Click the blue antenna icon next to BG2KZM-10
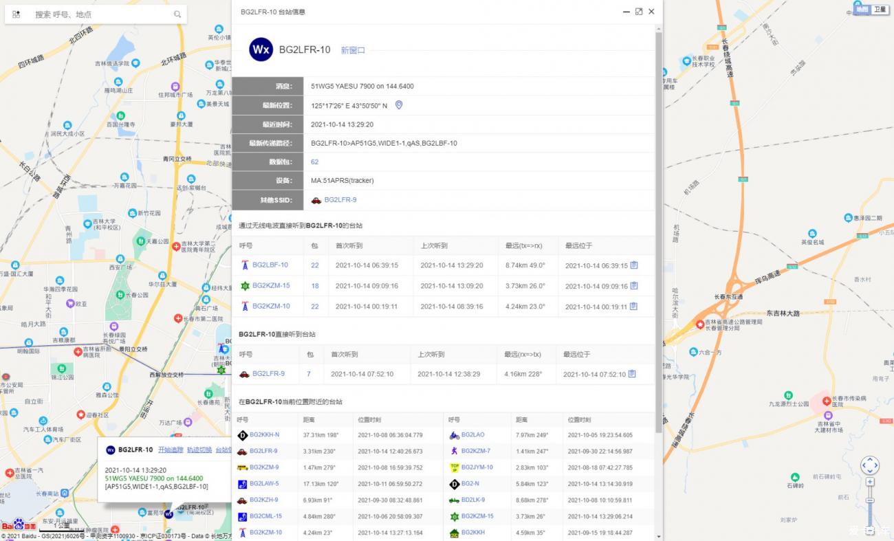The height and width of the screenshot is (541, 894). tap(246, 306)
